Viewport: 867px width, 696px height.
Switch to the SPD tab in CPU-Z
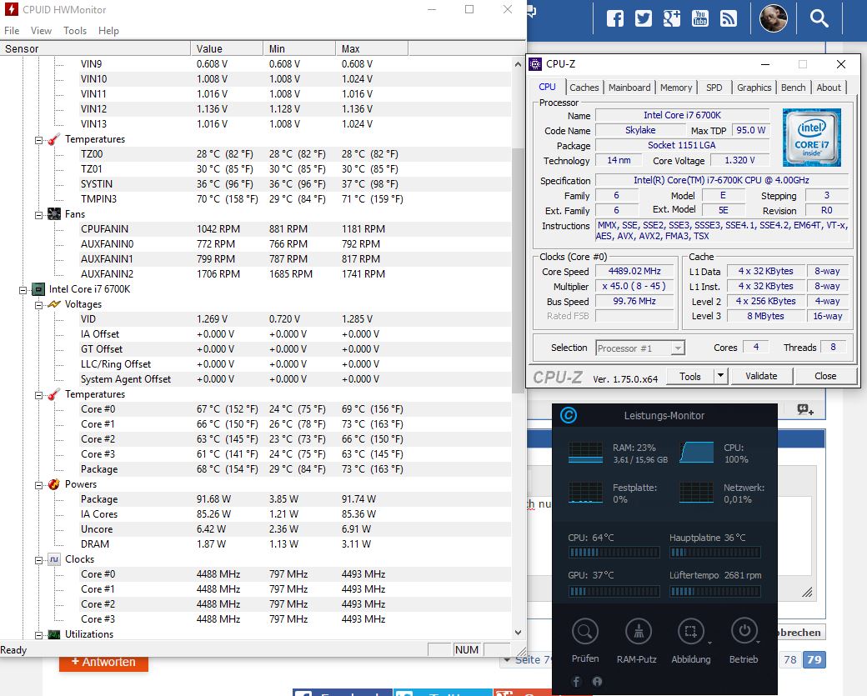[714, 88]
